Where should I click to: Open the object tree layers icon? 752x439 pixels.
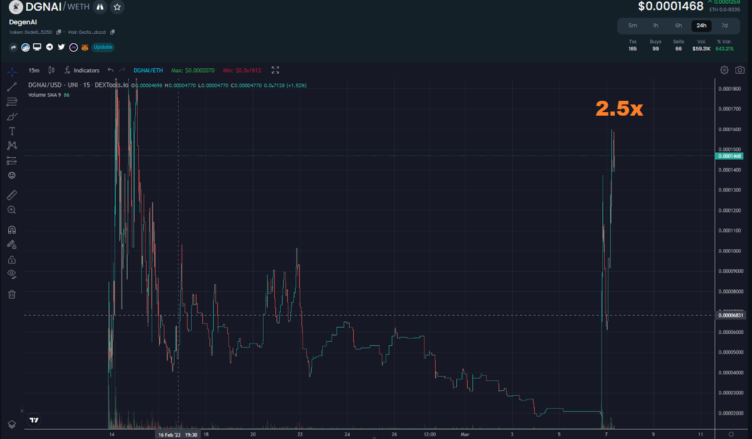[x=11, y=424]
